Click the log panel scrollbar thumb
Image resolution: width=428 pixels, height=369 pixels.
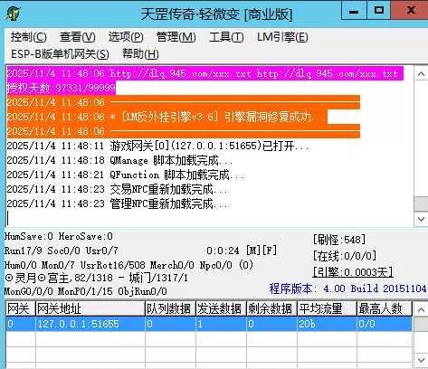coord(421,204)
